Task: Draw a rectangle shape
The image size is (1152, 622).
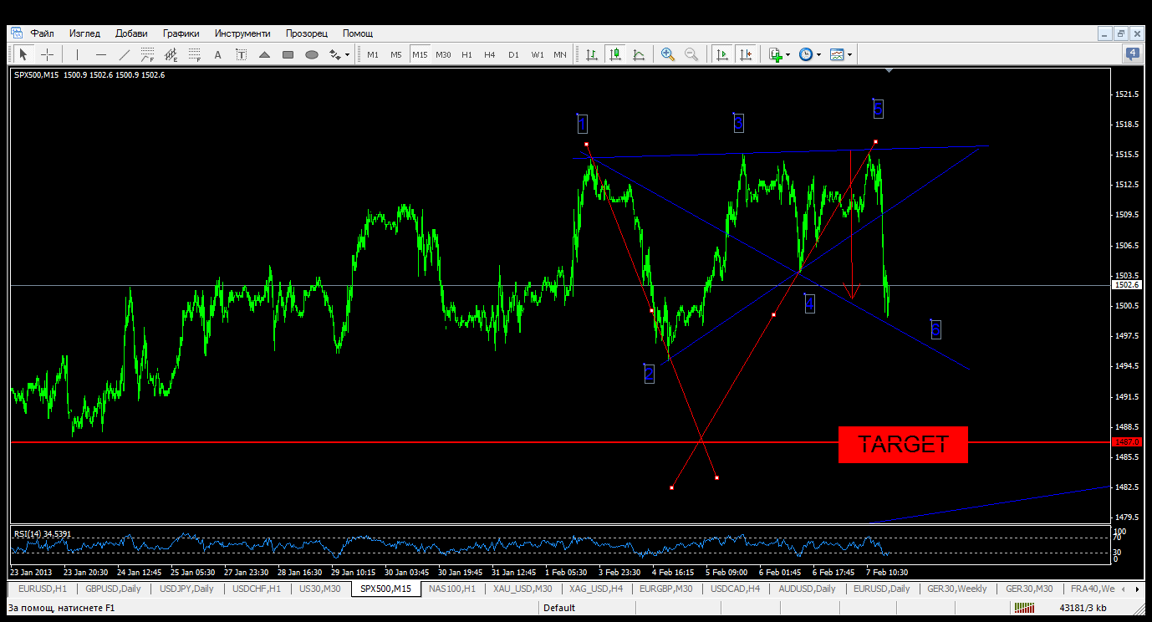Action: [288, 54]
